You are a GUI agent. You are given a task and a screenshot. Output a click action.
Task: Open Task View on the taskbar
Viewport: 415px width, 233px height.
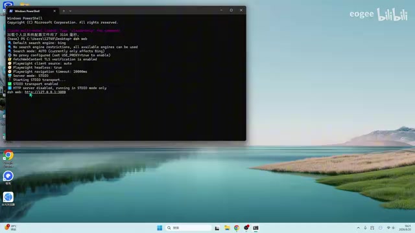click(x=217, y=228)
